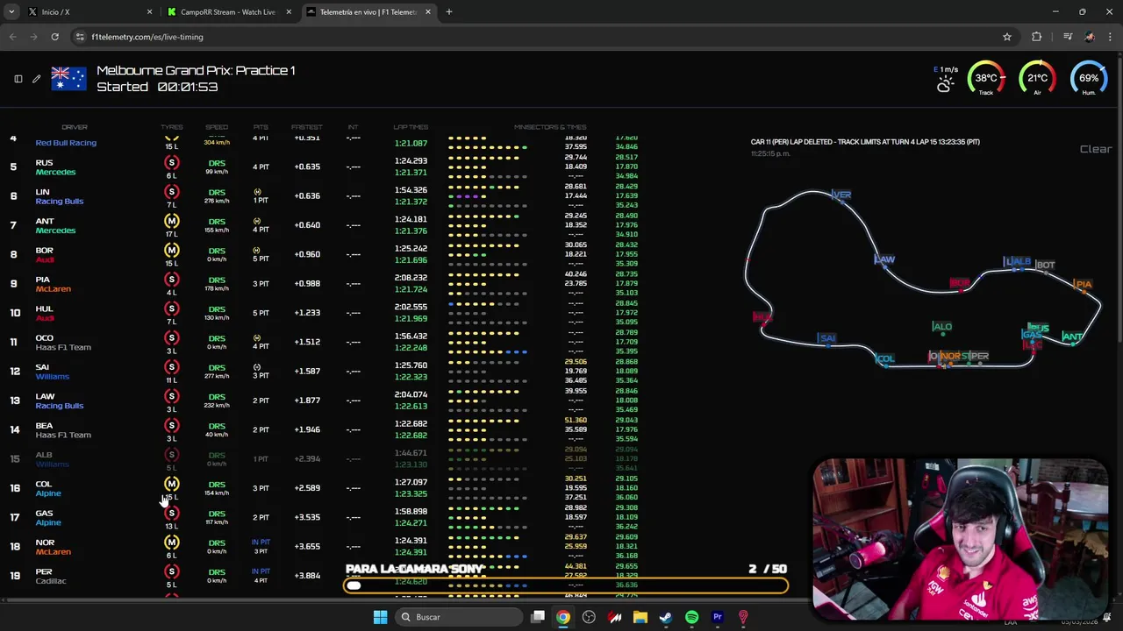
Task: Reload the page
Action: tap(54, 37)
